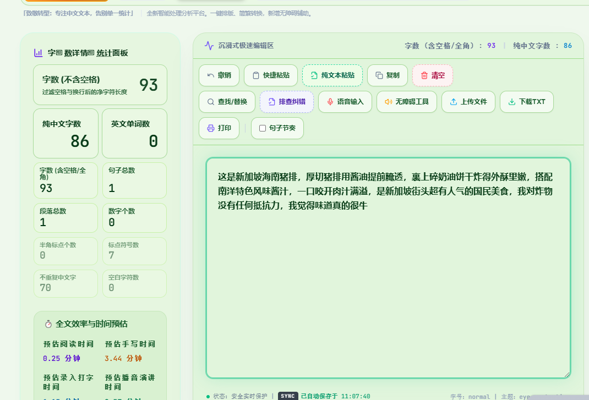Click the 预估播音演讲时间 label
Viewport: 589px width, 400px height.
click(x=130, y=382)
